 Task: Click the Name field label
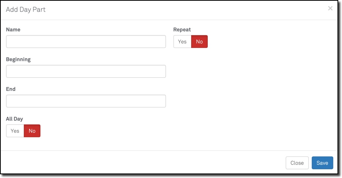[13, 29]
